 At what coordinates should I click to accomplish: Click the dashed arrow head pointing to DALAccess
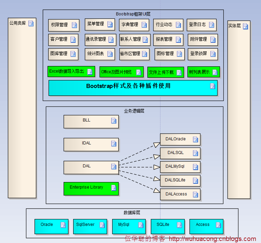tap(157, 190)
